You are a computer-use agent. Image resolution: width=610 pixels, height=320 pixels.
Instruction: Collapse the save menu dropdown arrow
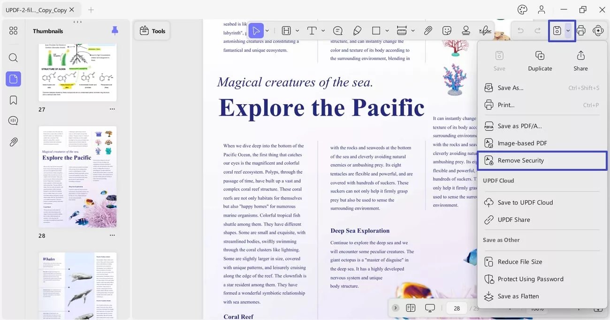click(x=568, y=31)
